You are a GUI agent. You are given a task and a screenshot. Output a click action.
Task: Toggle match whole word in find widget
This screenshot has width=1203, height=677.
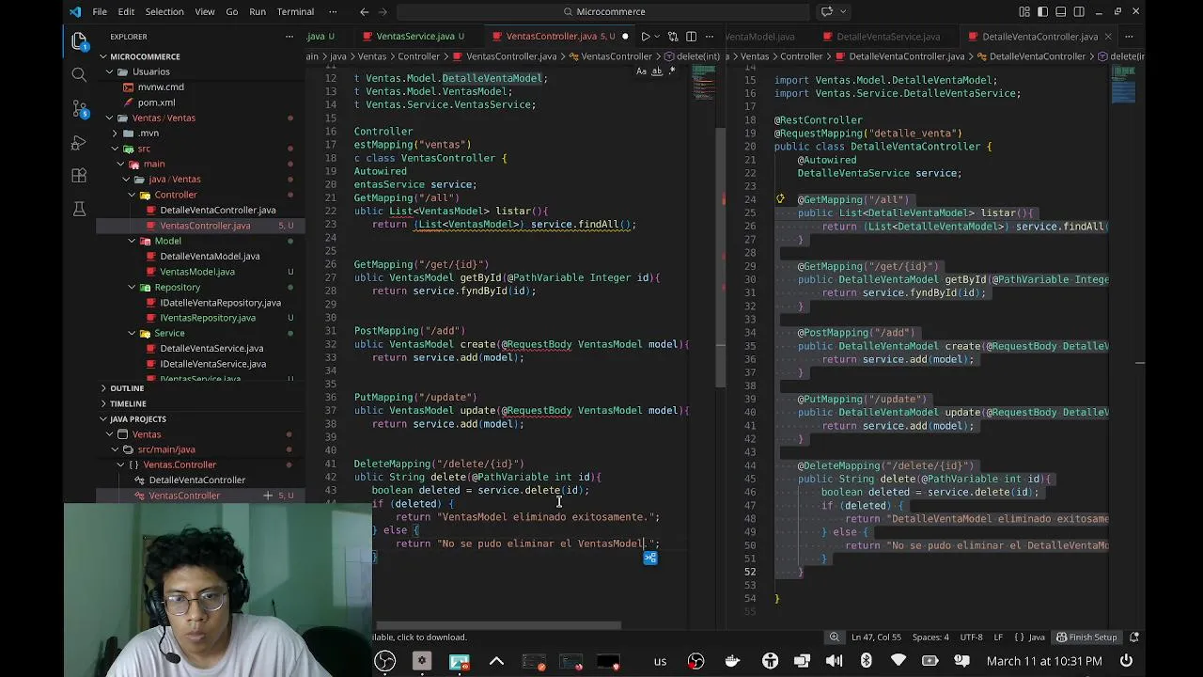coord(656,71)
